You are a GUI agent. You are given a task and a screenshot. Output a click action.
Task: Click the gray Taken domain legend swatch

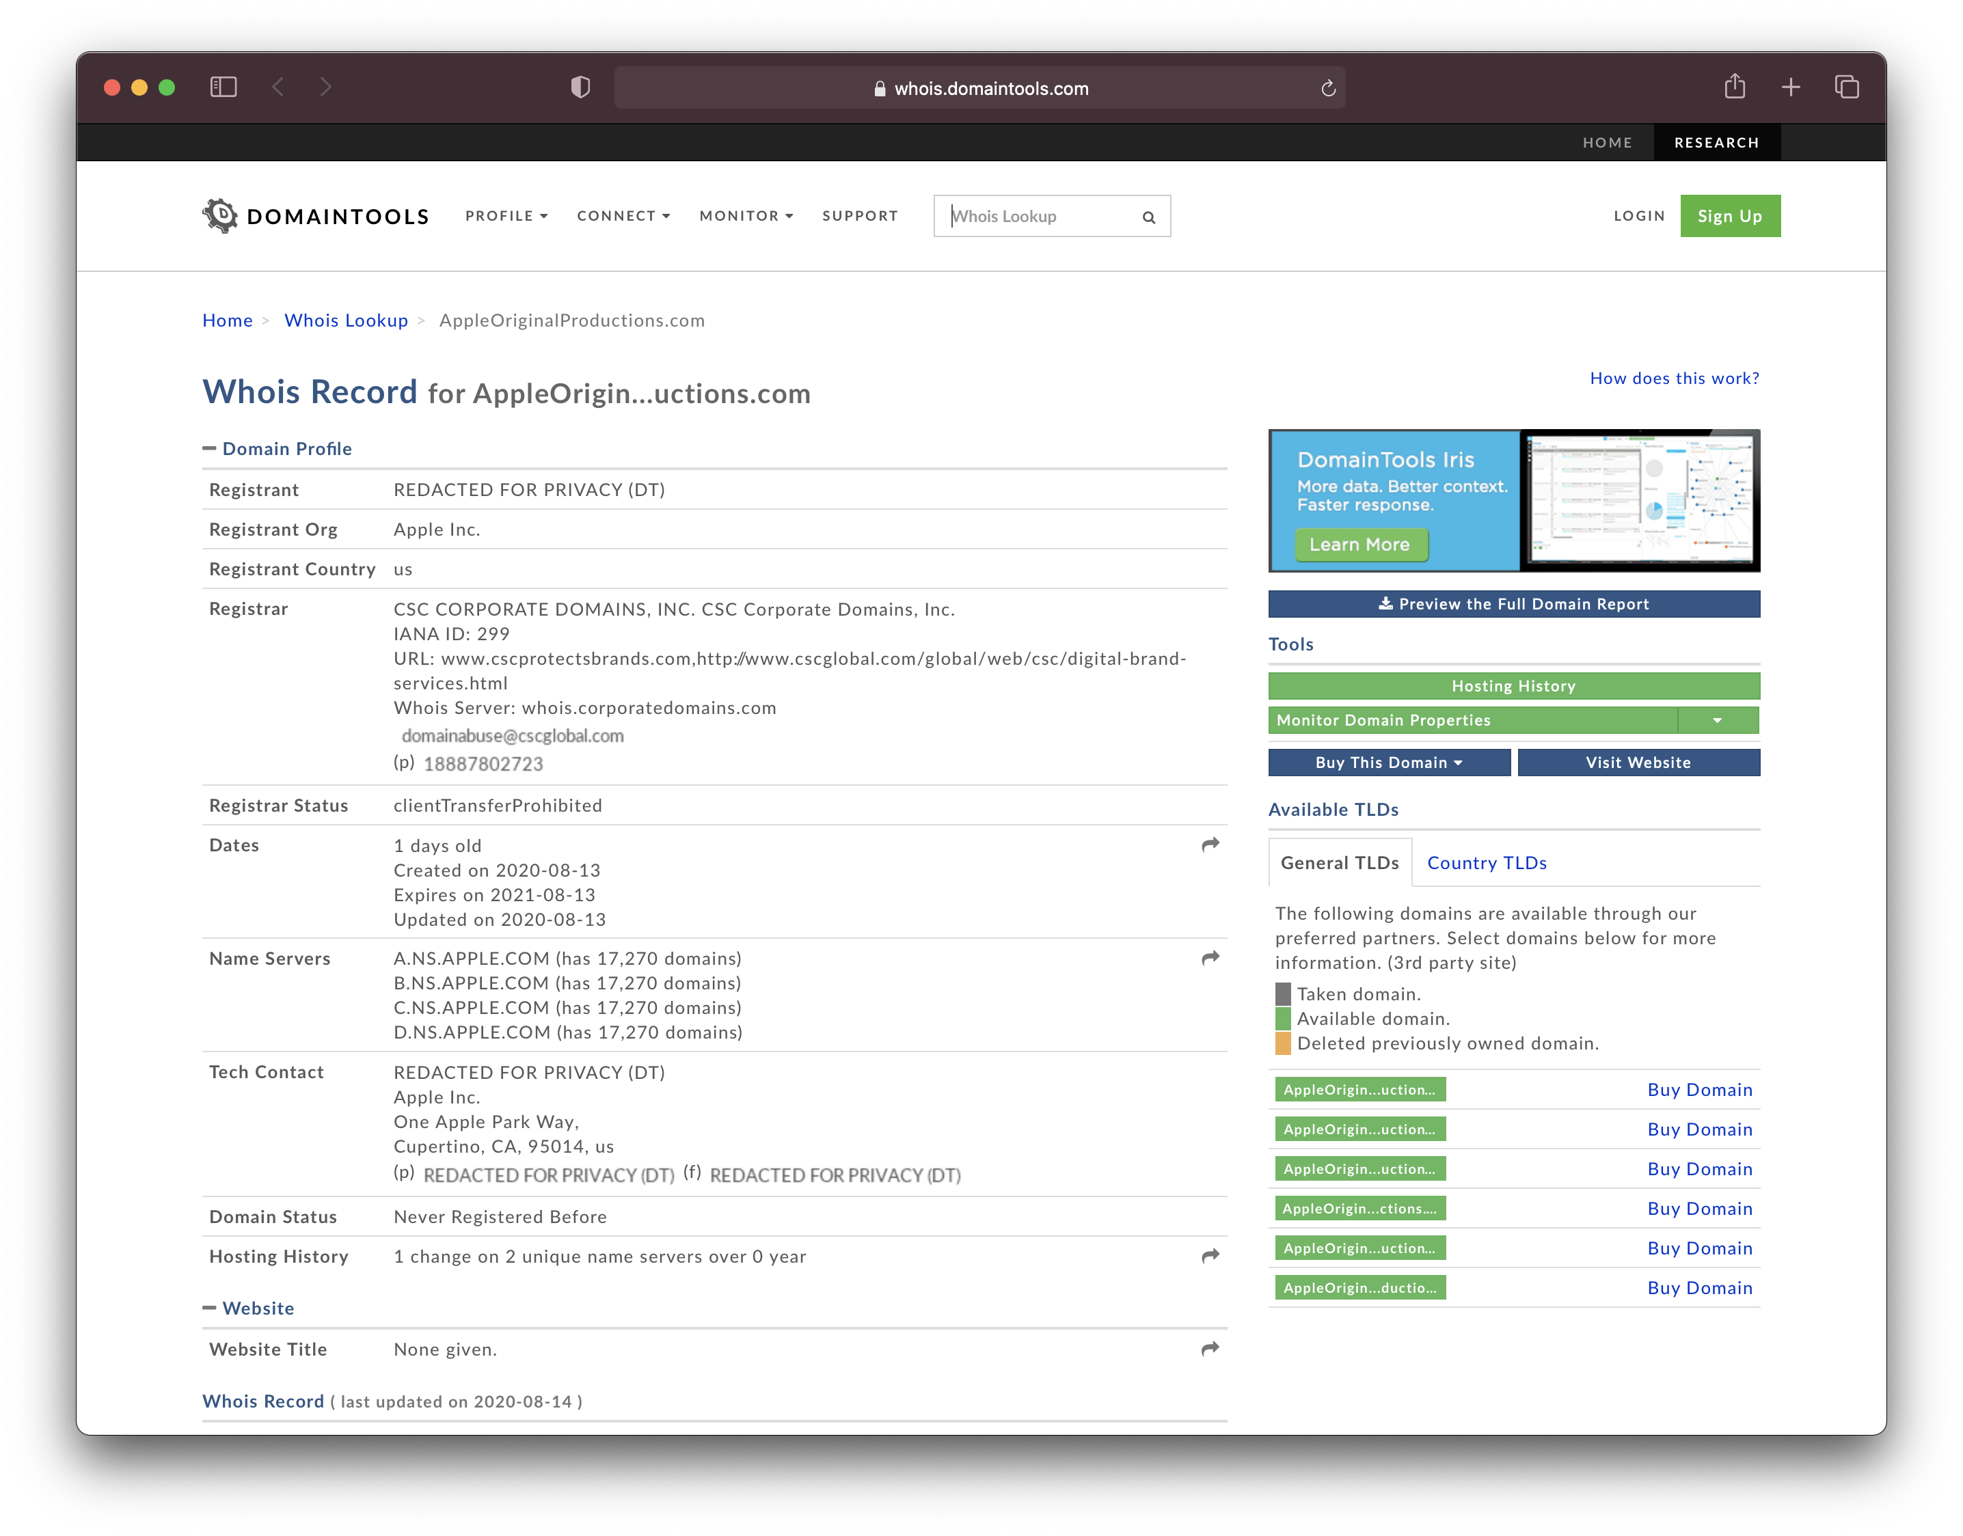1283,995
